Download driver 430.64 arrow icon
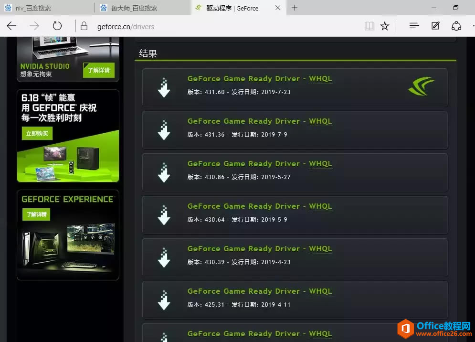Image resolution: width=475 pixels, height=342 pixels. click(164, 215)
